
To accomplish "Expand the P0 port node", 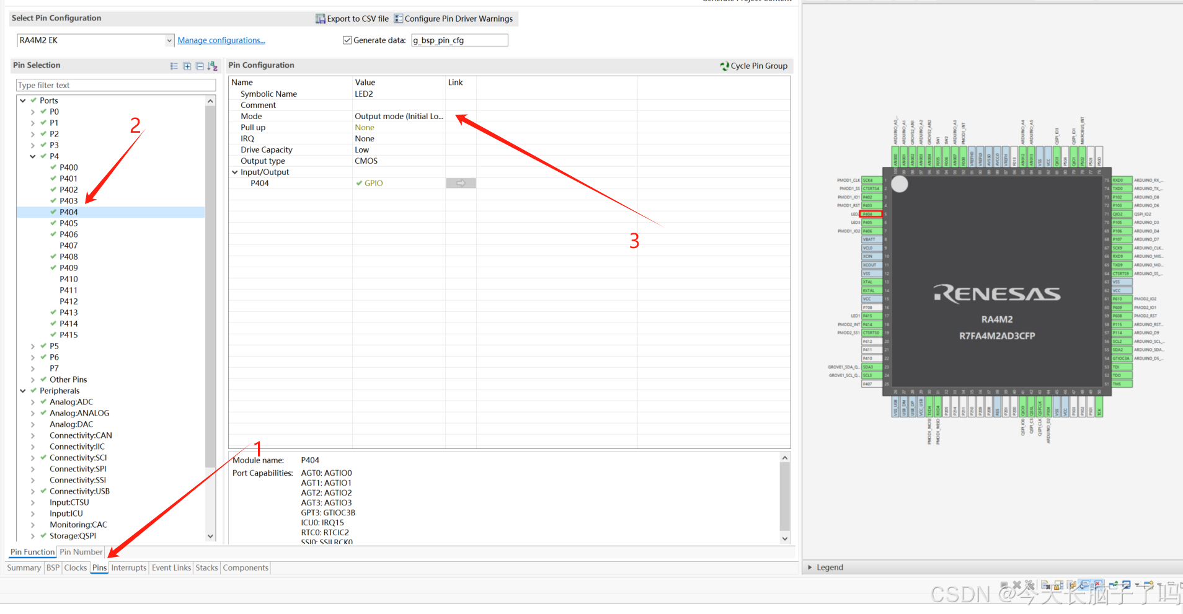I will [x=33, y=112].
